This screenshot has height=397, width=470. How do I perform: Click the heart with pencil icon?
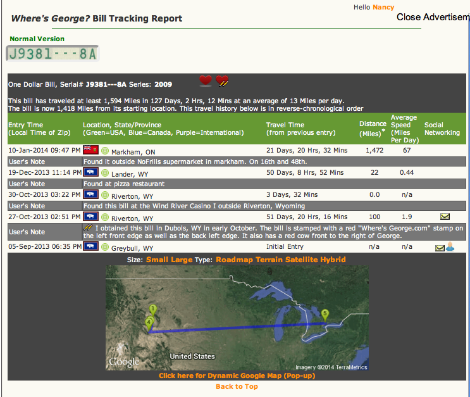pos(222,80)
